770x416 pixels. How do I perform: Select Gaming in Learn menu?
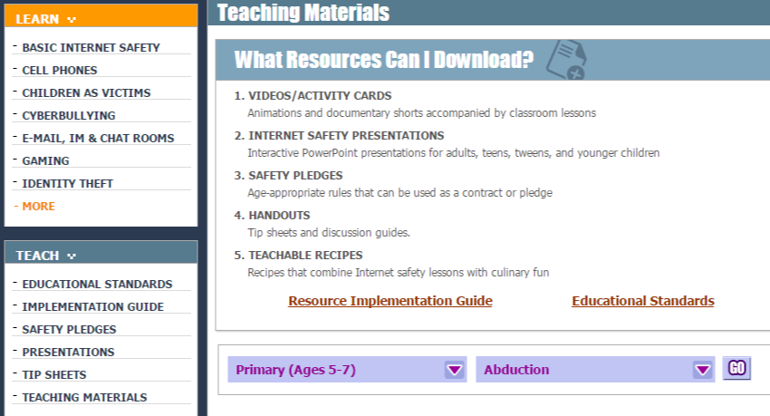coord(45,160)
